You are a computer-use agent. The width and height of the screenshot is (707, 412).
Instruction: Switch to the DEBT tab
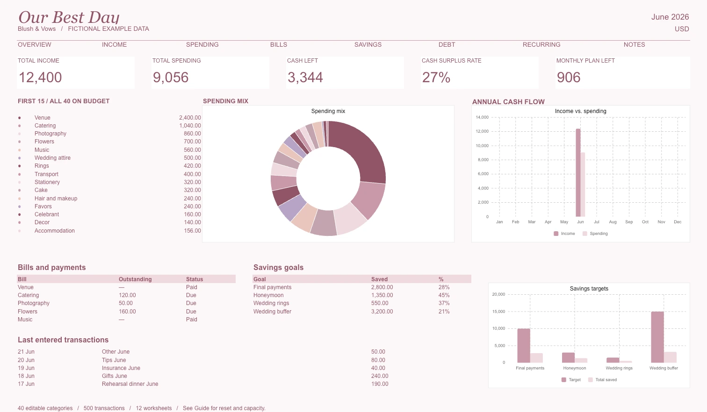point(447,45)
